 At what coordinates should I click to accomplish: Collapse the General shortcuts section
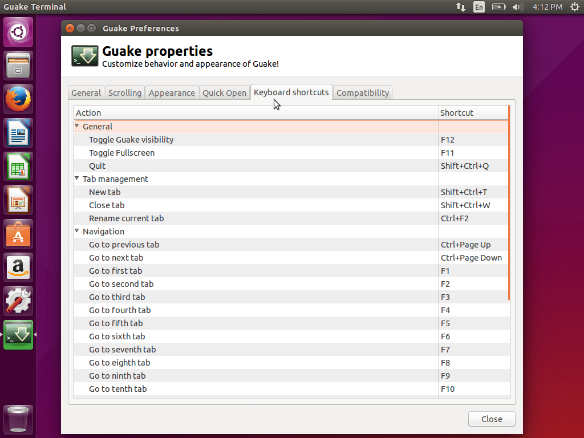click(77, 126)
